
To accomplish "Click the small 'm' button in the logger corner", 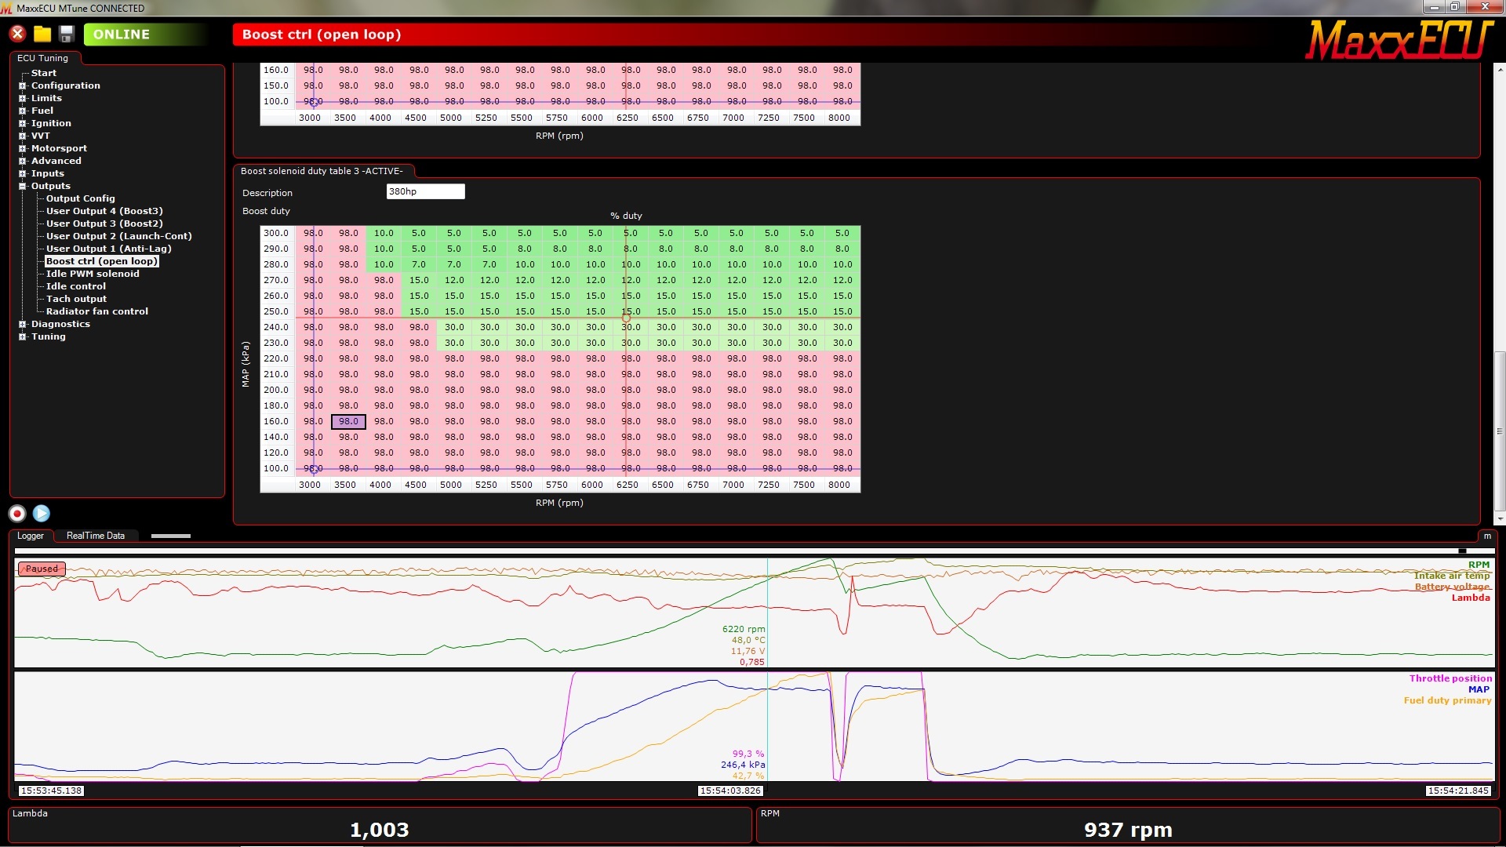I will (1487, 536).
